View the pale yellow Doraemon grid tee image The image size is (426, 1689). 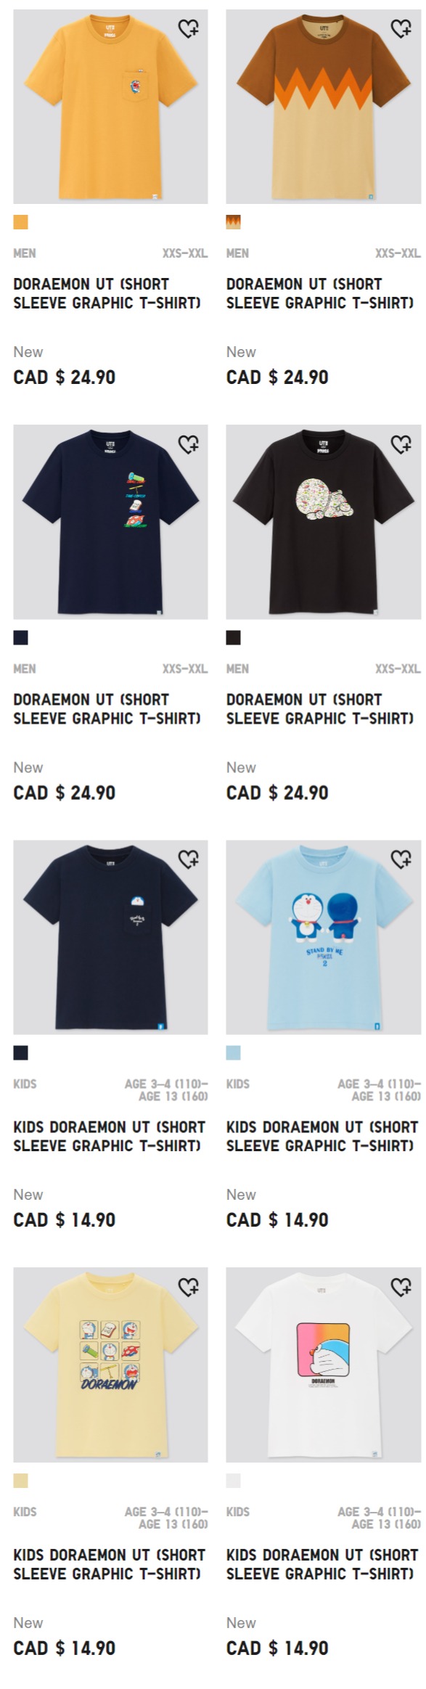110,1365
